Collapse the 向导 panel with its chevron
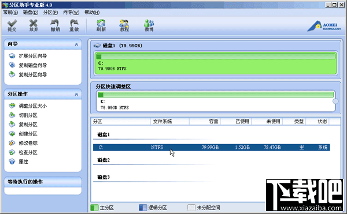This screenshot has width=347, height=214. point(76,44)
